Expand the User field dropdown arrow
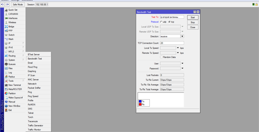This screenshot has height=132, width=259. coord(182,63)
